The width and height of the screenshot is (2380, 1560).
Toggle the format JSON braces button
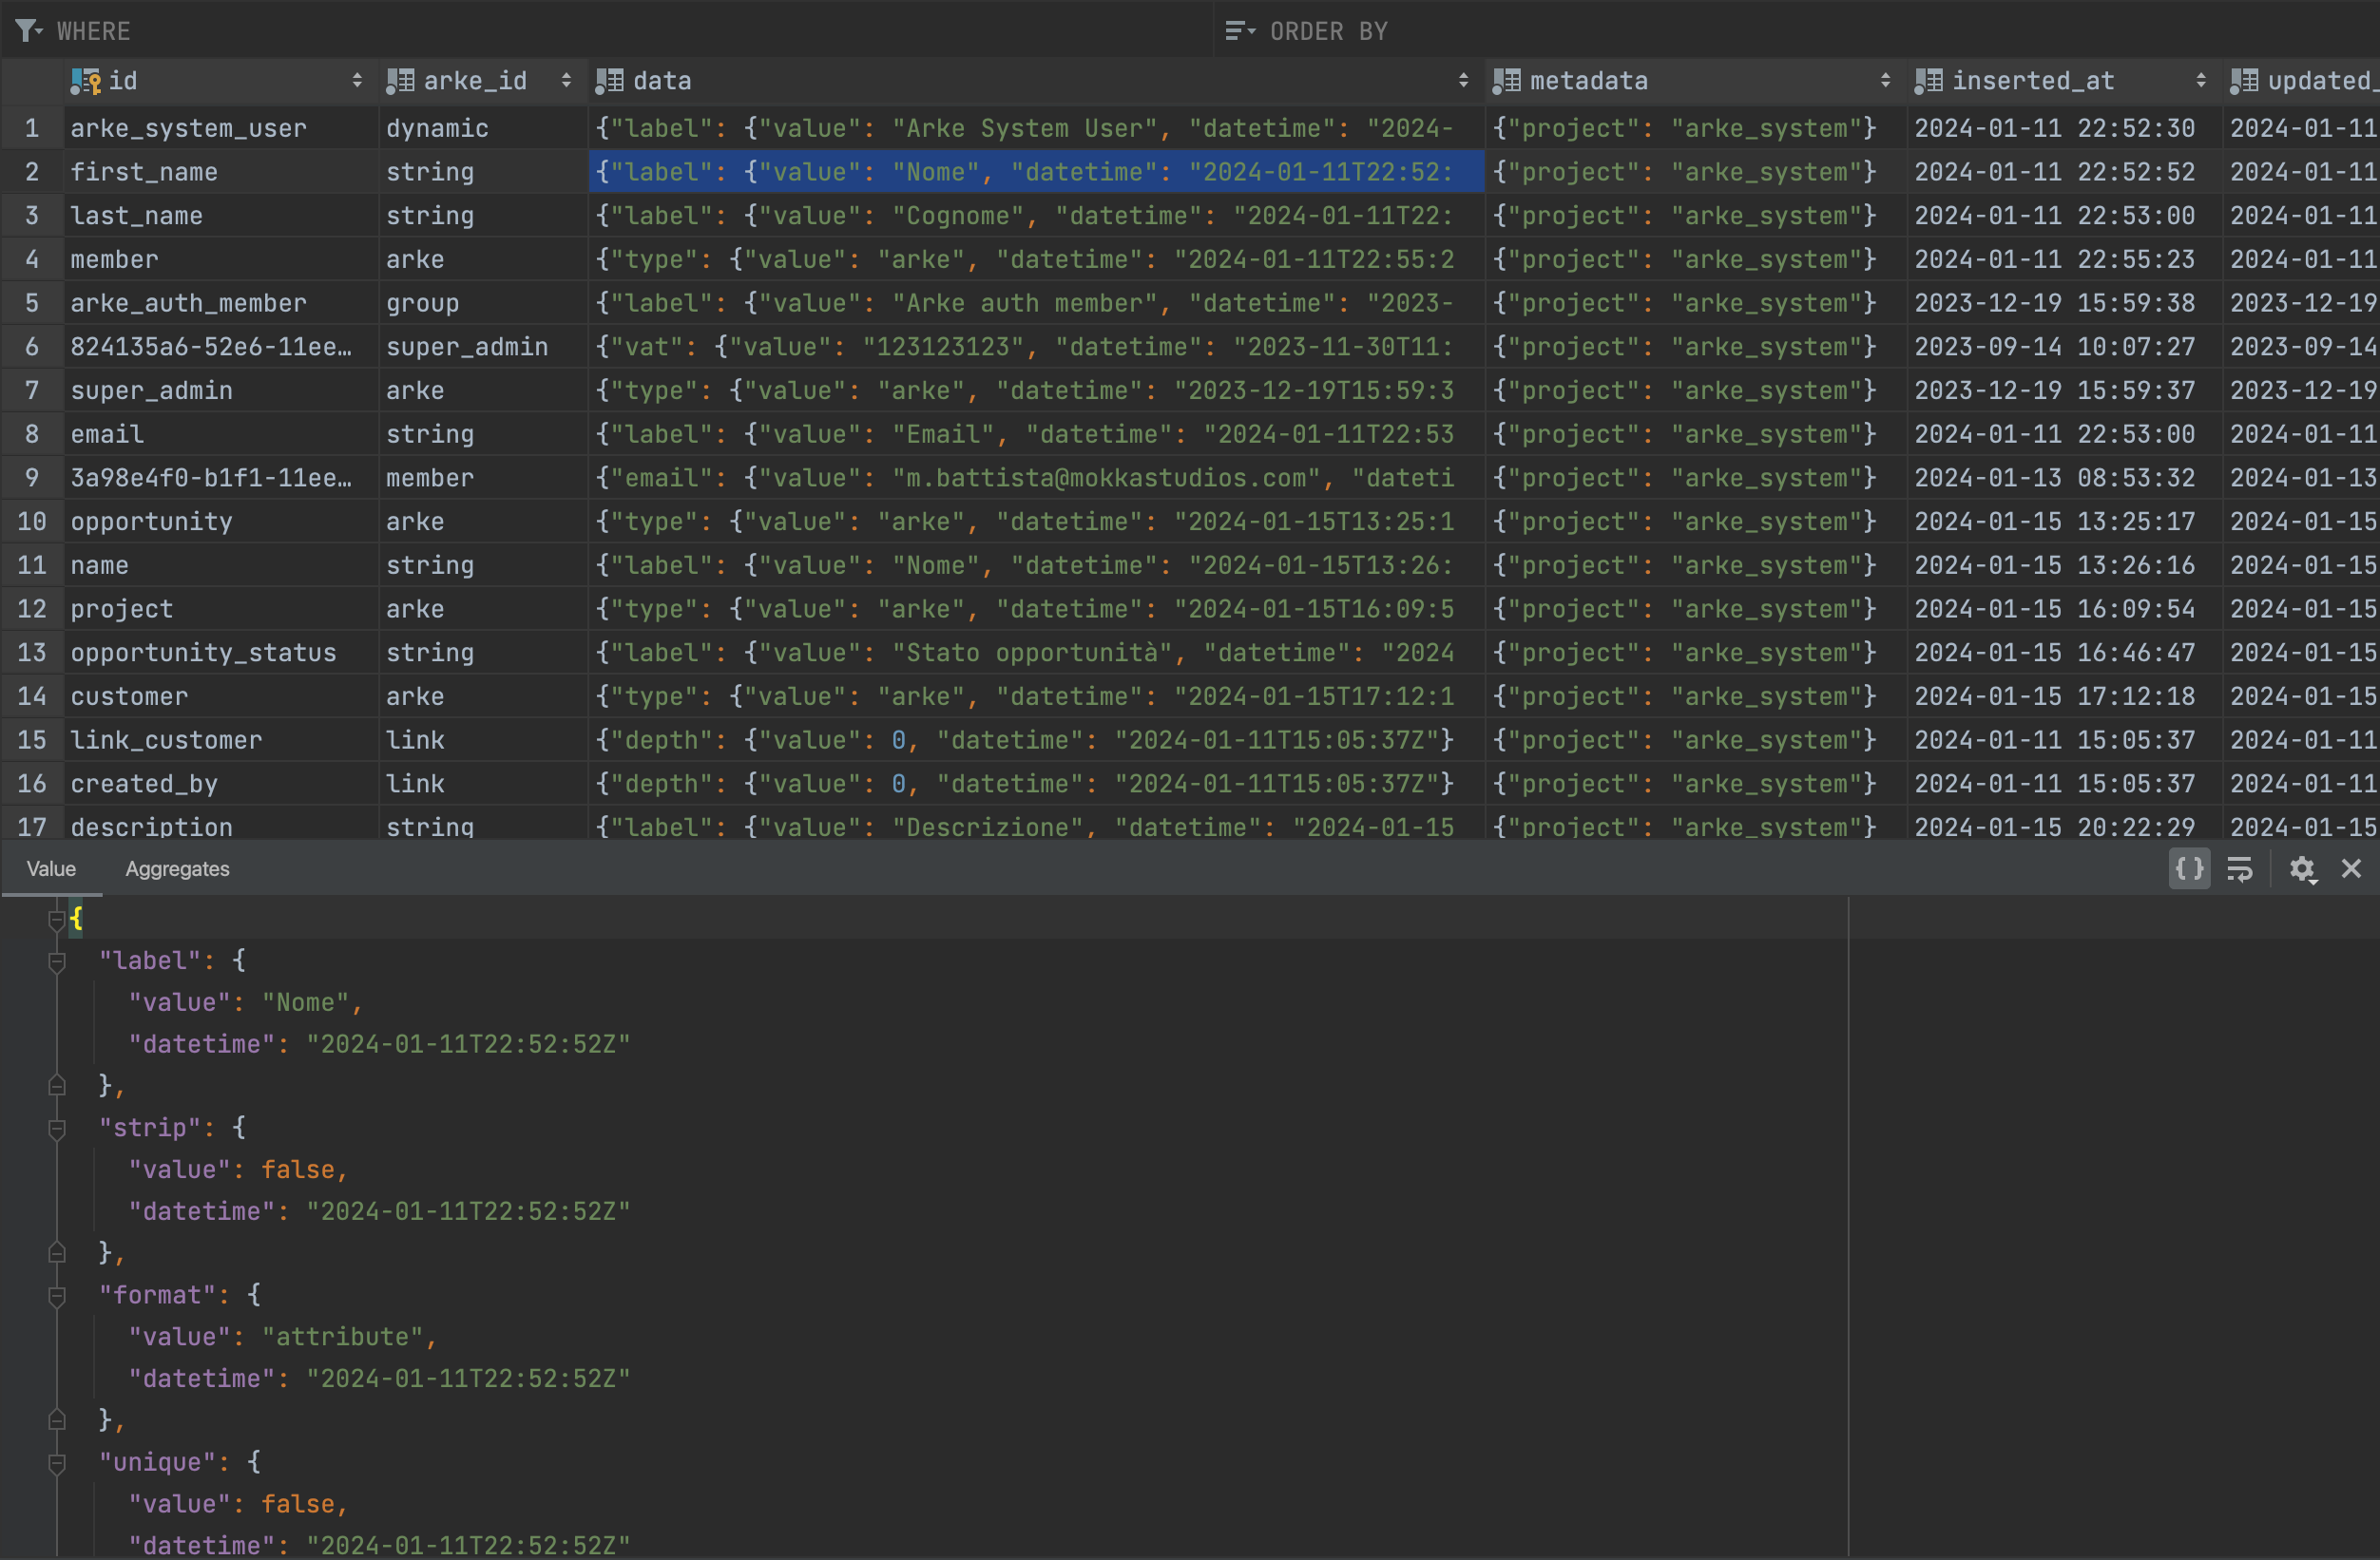coord(2189,868)
